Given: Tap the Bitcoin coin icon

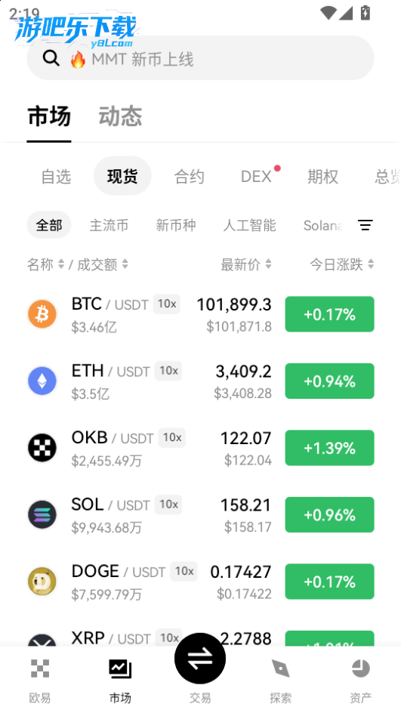Looking at the screenshot, I should point(42,313).
